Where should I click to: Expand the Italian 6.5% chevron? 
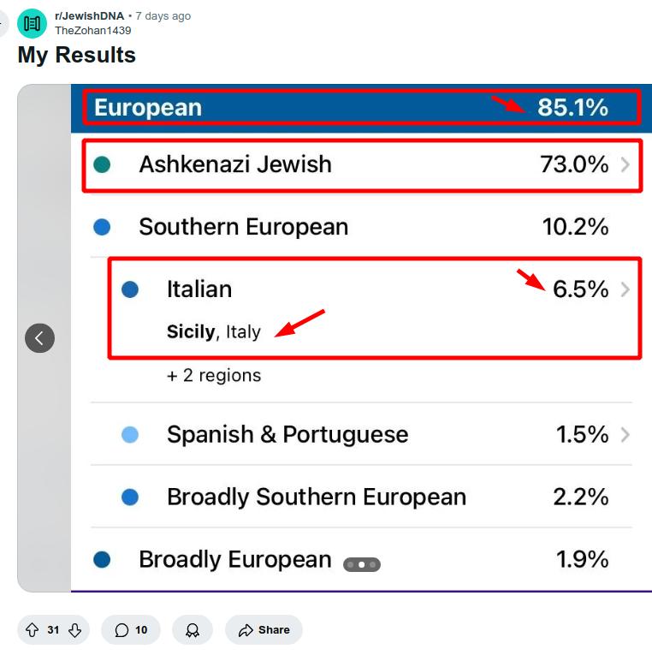click(x=625, y=289)
